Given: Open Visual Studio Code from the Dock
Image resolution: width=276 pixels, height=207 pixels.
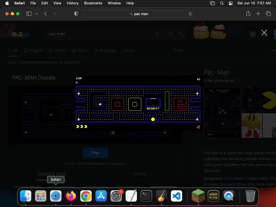Looking at the screenshot, I should pyautogui.click(x=177, y=196).
